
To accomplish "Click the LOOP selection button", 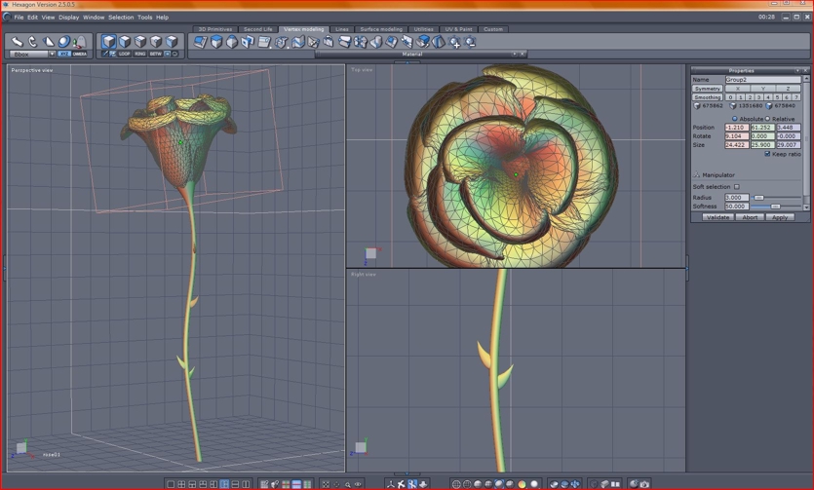I will tap(124, 54).
